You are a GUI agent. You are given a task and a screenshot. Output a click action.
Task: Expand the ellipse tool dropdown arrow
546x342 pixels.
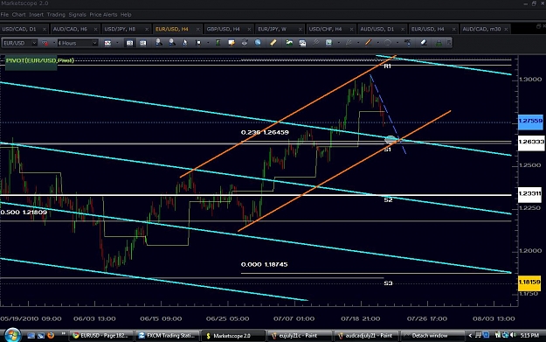397,43
